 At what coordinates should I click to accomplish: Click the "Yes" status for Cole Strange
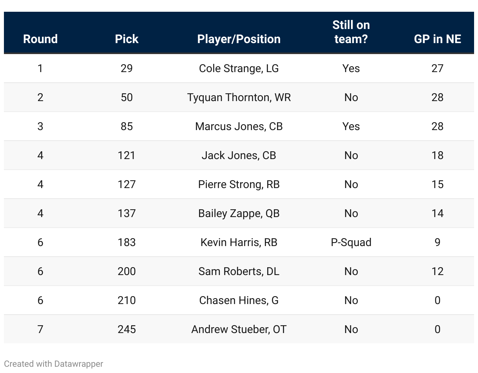coord(351,69)
